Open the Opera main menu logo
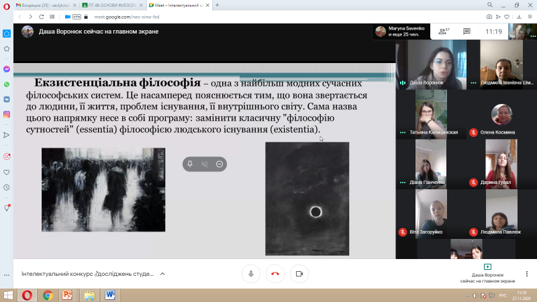Screen dimensions: 537x302 click(x=7, y=7)
